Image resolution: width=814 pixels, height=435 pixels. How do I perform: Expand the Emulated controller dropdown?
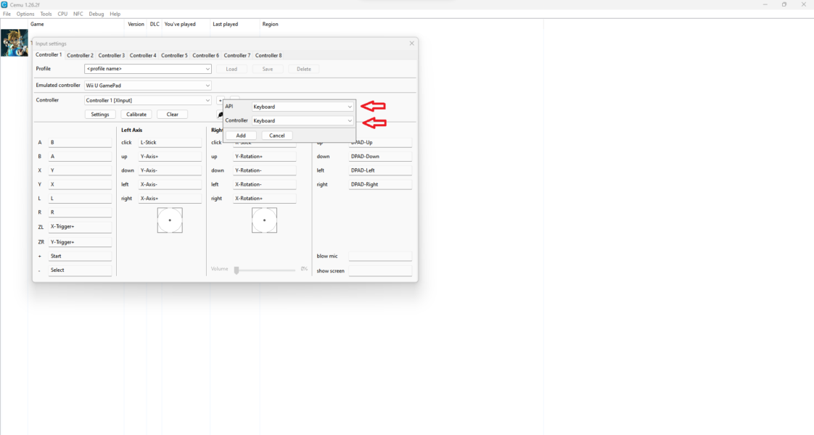148,86
